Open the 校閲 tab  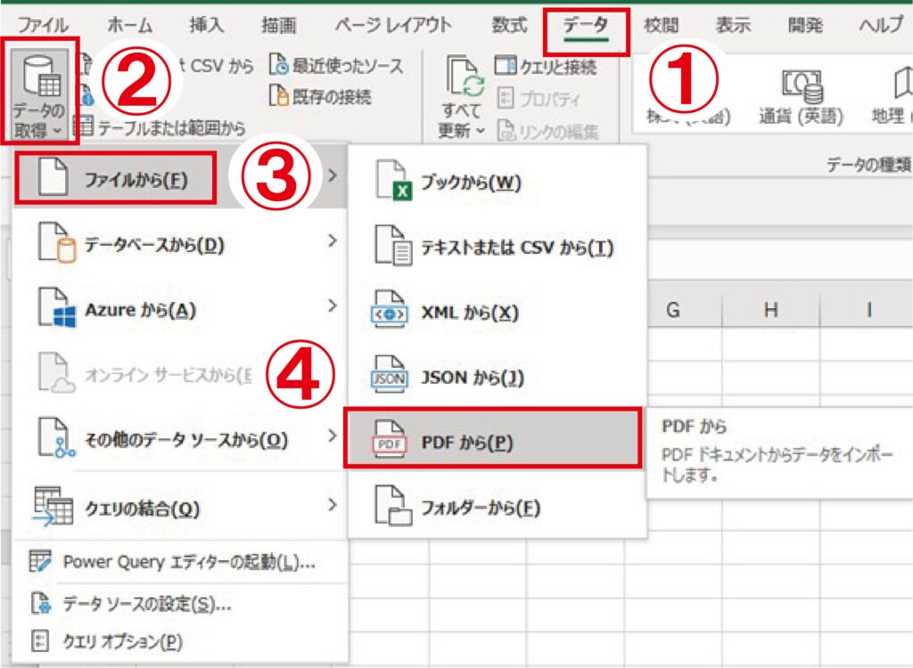click(662, 25)
